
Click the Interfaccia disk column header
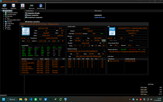pos(116,59)
